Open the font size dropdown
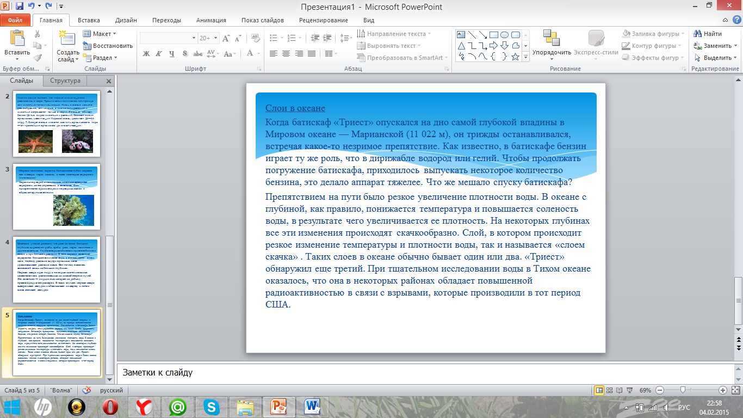The image size is (743, 418). pos(215,38)
